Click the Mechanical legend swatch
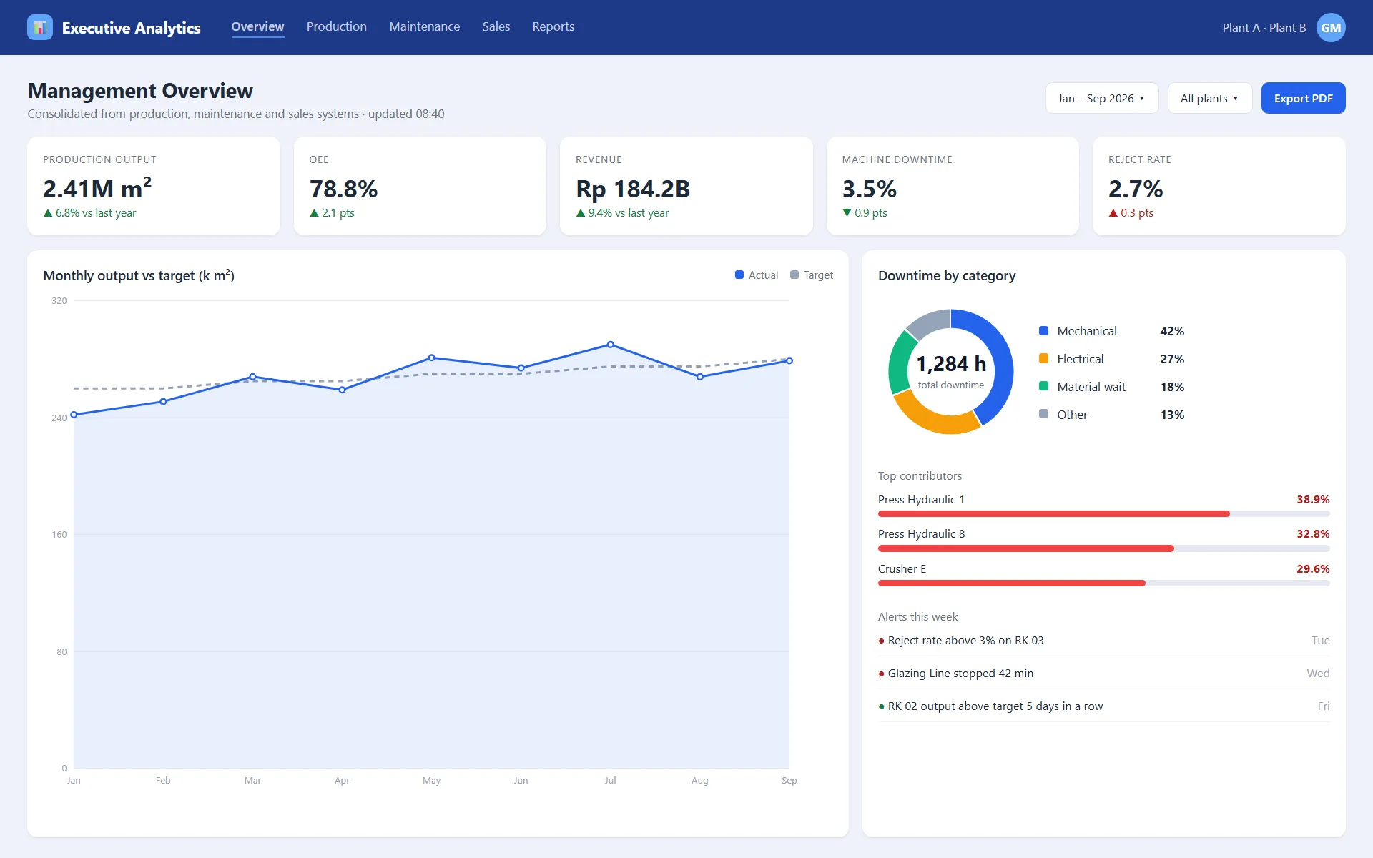The image size is (1373, 858). click(x=1043, y=331)
